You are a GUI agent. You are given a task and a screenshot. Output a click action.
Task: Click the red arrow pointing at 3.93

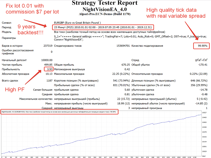tap(33, 77)
